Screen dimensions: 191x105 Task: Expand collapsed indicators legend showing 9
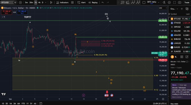(x=3, y=17)
